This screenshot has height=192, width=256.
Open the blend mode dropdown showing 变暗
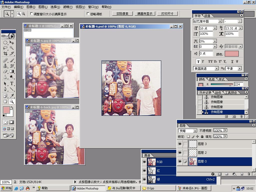188,131
